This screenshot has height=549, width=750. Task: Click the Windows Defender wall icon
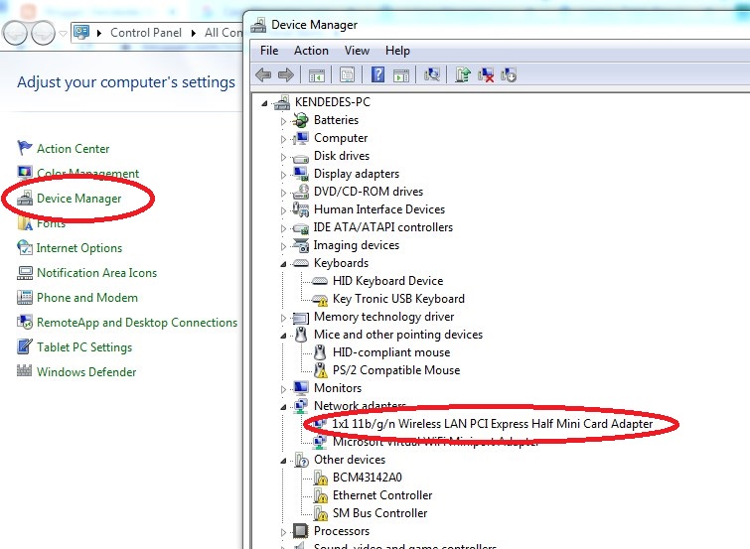click(25, 370)
